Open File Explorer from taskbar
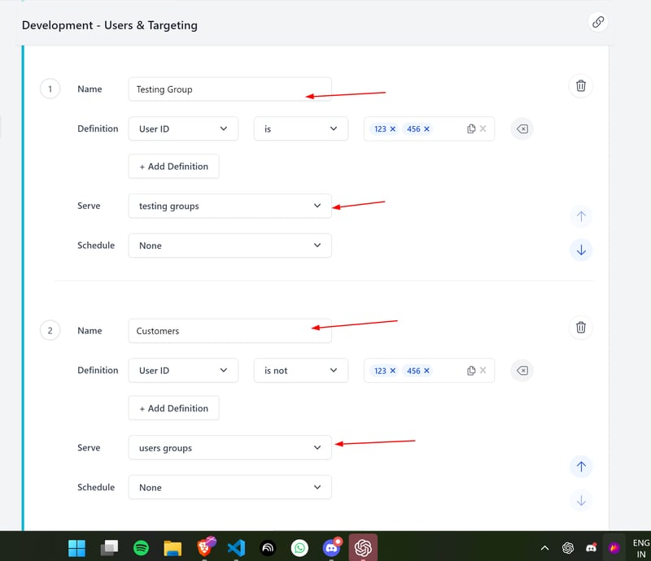The width and height of the screenshot is (651, 561). click(173, 548)
